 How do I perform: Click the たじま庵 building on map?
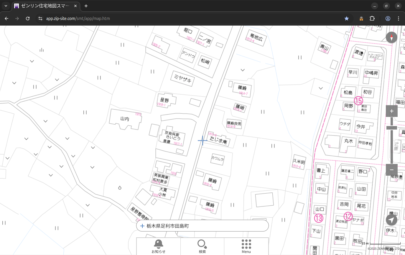(218, 141)
